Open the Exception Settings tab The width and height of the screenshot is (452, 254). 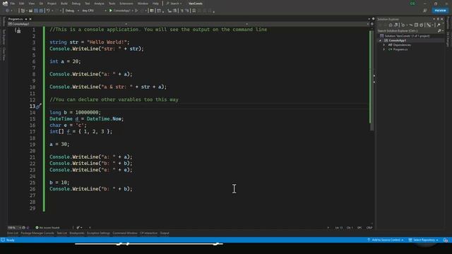click(x=99, y=233)
